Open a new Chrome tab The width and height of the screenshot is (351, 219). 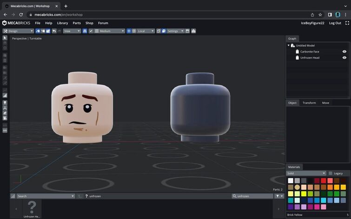[66, 6]
